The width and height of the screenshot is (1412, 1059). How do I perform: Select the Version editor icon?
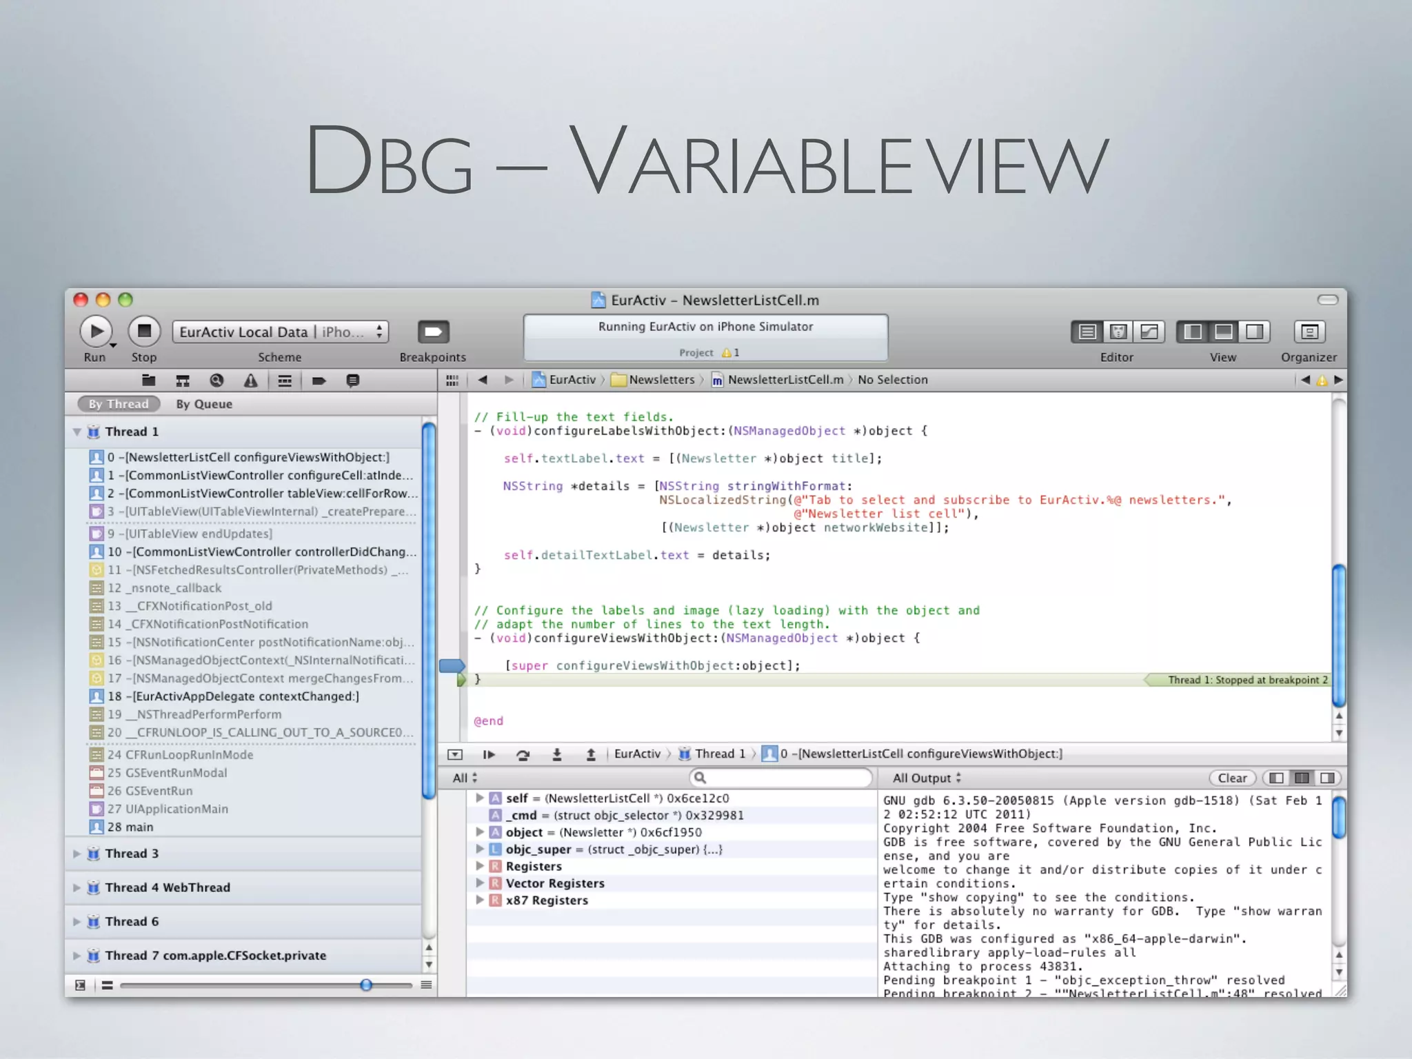pos(1149,332)
